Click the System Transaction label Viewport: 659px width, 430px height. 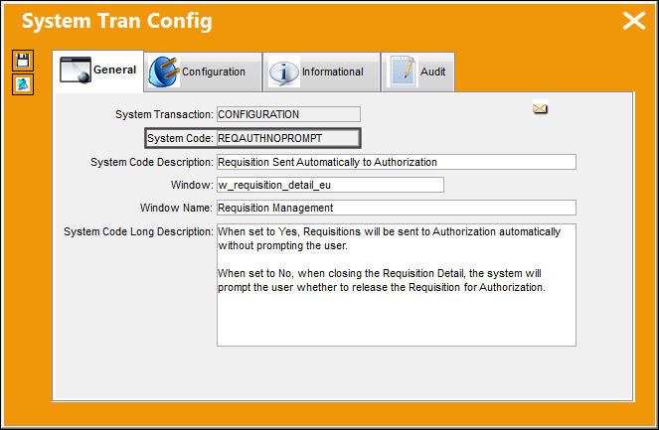pos(164,114)
